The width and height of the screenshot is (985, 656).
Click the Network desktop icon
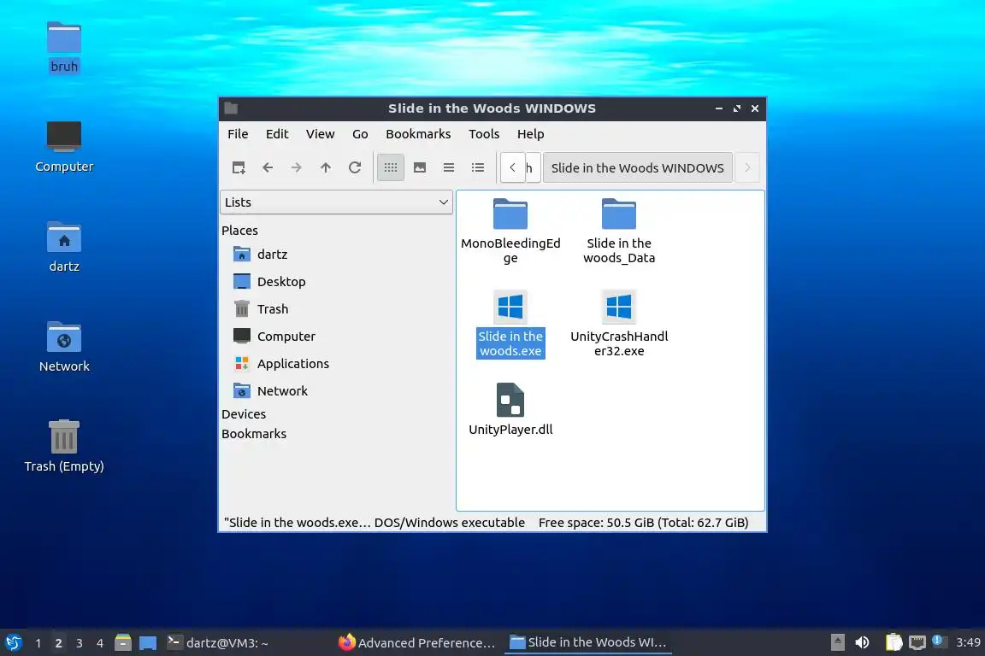click(64, 347)
